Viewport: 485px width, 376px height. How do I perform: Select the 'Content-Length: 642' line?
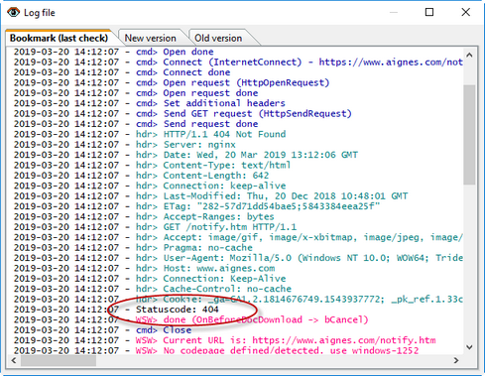click(x=141, y=176)
